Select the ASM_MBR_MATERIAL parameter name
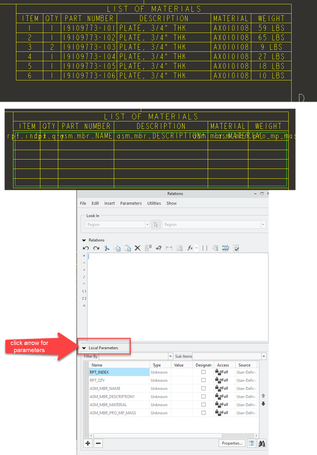Viewport: 317px width, 455px height. pos(108,404)
